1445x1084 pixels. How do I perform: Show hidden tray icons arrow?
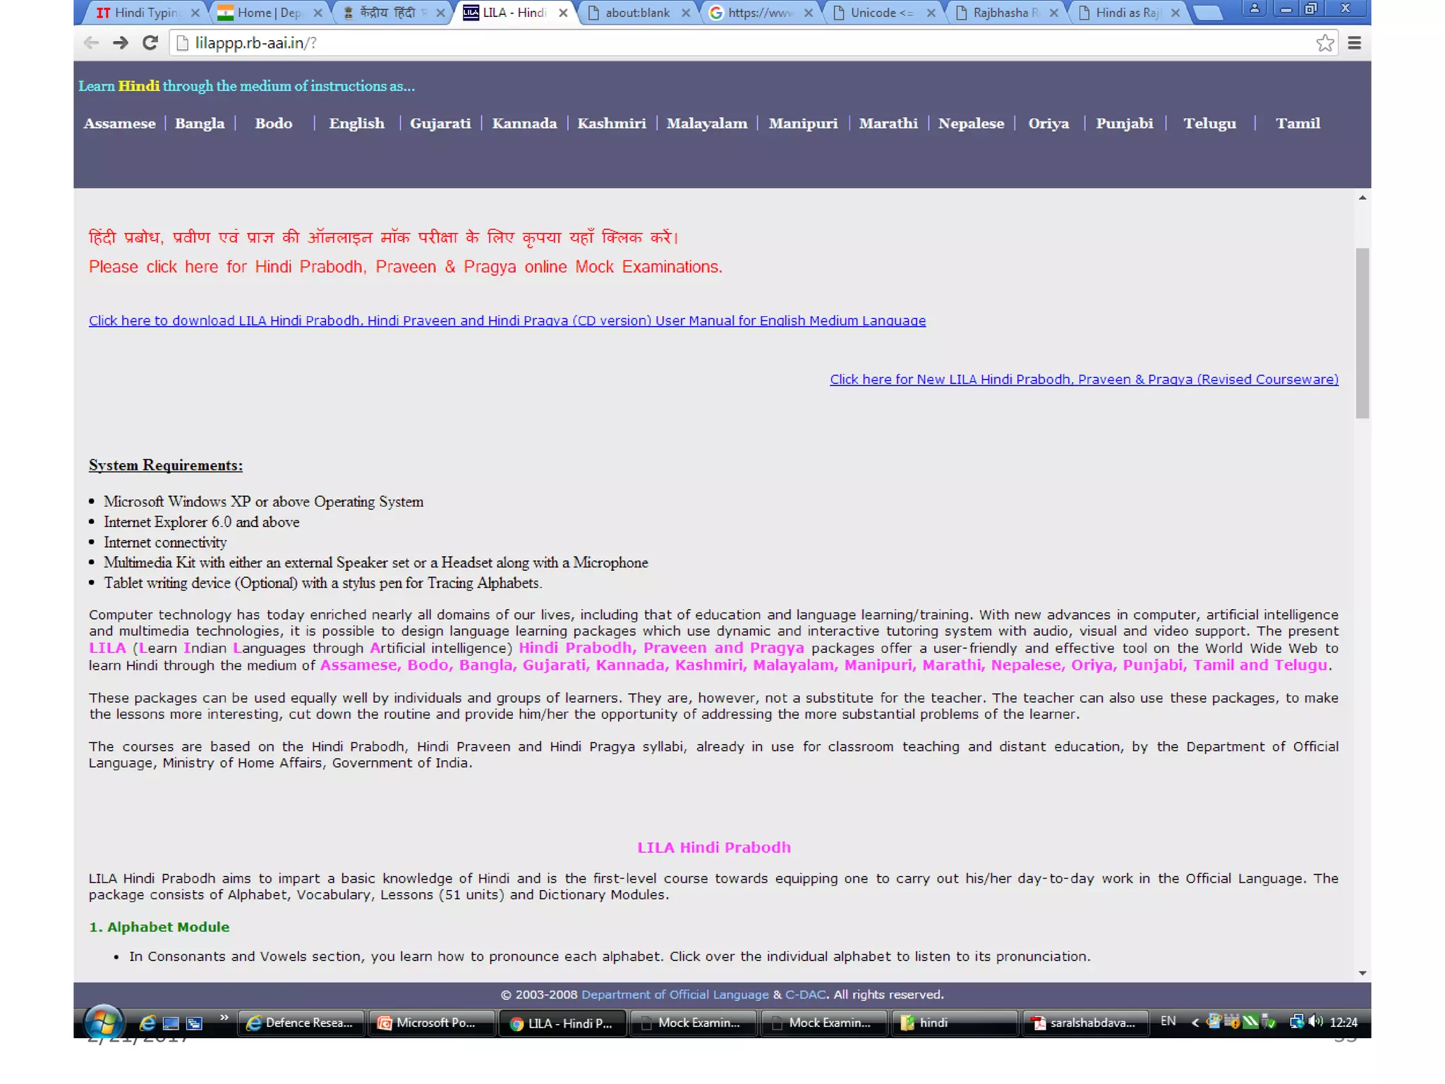tap(1195, 1022)
